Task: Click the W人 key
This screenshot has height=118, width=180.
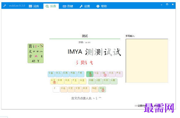Action: click(59, 74)
